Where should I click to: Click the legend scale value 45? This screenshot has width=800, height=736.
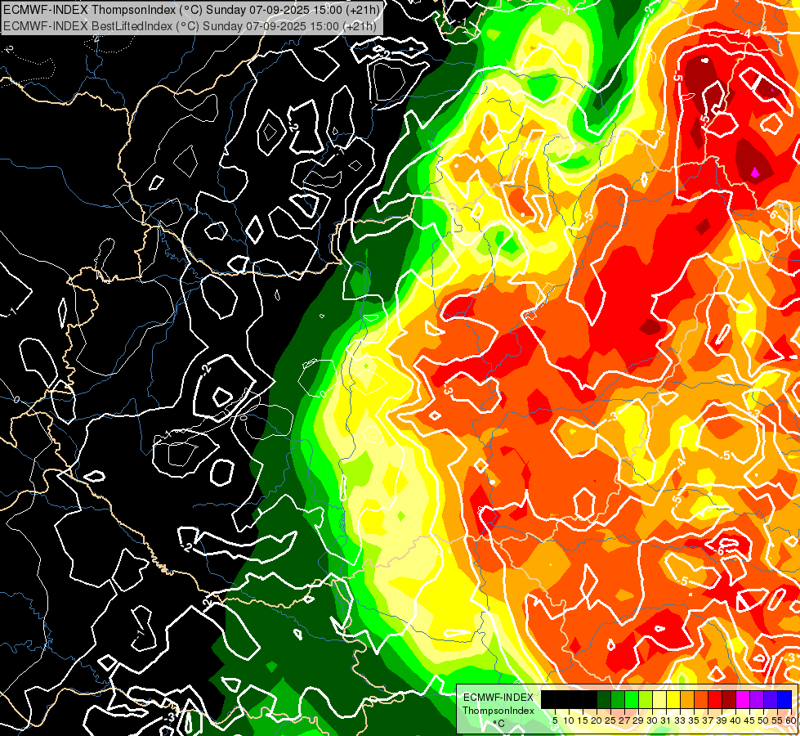pyautogui.click(x=749, y=720)
